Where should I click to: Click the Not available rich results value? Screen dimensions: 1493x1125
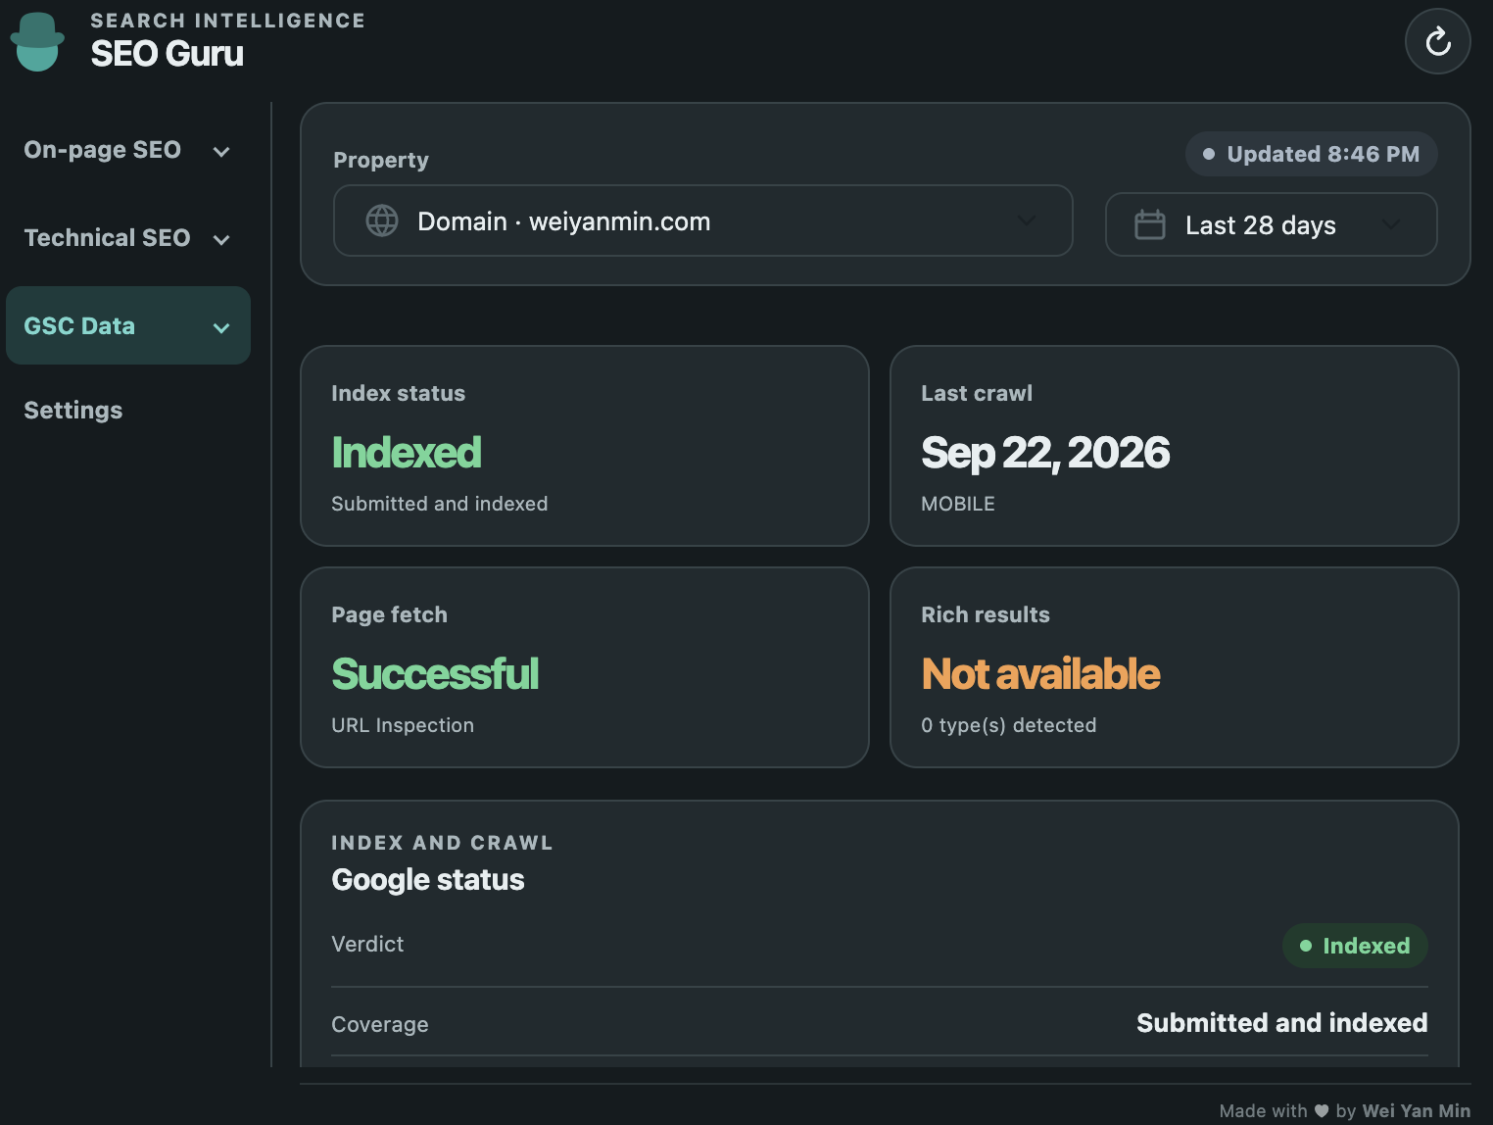[x=1040, y=674]
